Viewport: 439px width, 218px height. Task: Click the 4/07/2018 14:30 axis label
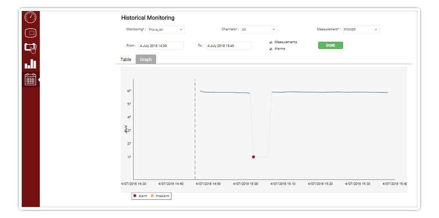(134, 184)
